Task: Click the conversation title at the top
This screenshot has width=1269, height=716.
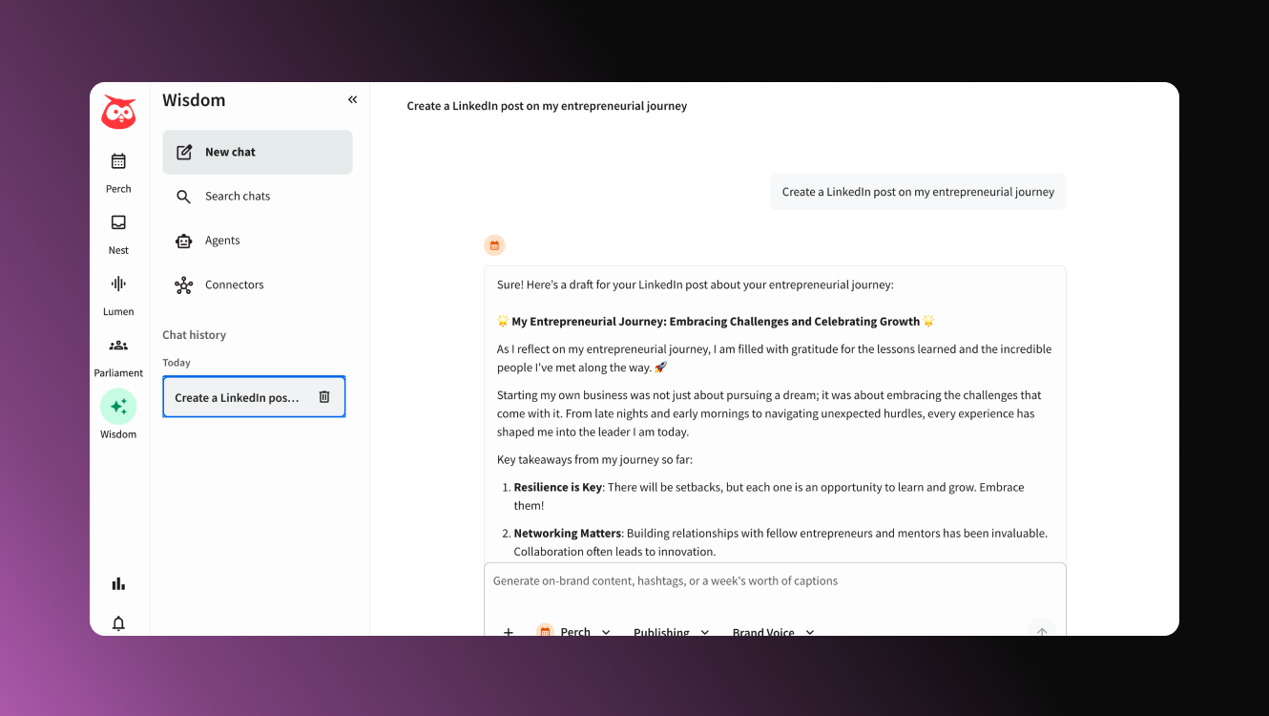Action: 547,106
